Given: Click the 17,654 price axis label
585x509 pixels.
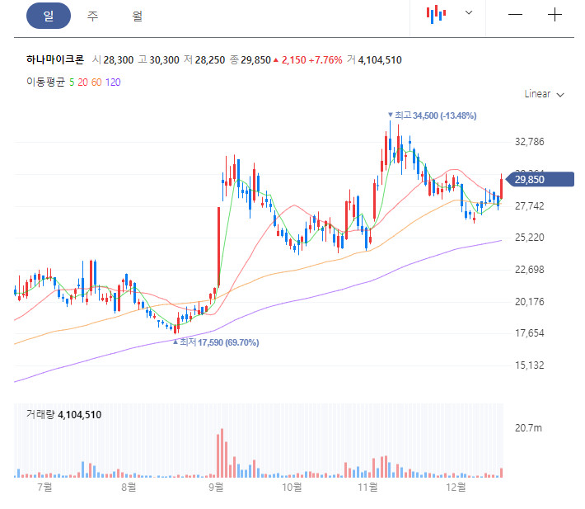Looking at the screenshot, I should [x=530, y=333].
